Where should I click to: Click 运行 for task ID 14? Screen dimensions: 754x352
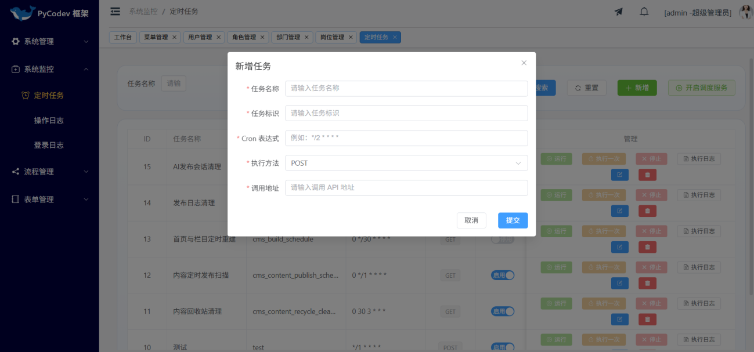(x=556, y=195)
